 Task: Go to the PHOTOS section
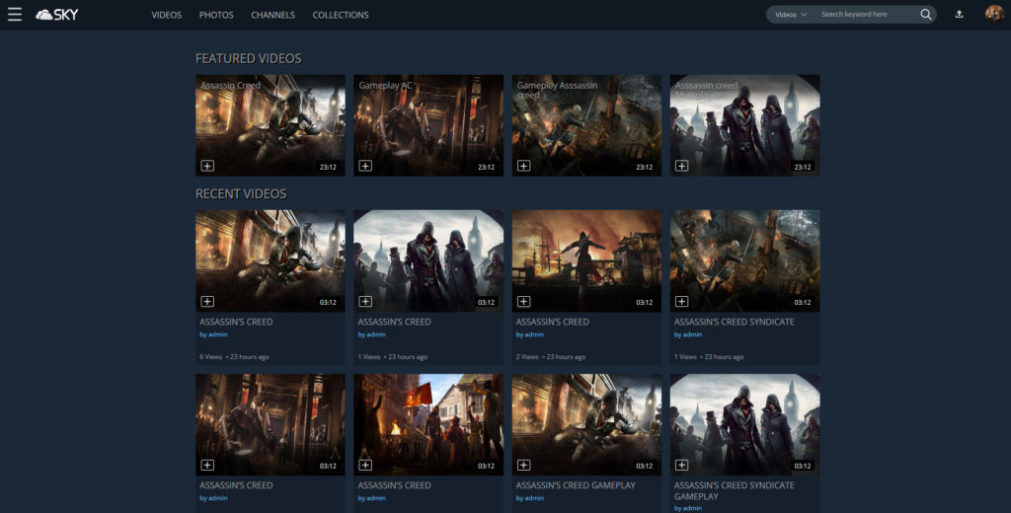click(216, 15)
